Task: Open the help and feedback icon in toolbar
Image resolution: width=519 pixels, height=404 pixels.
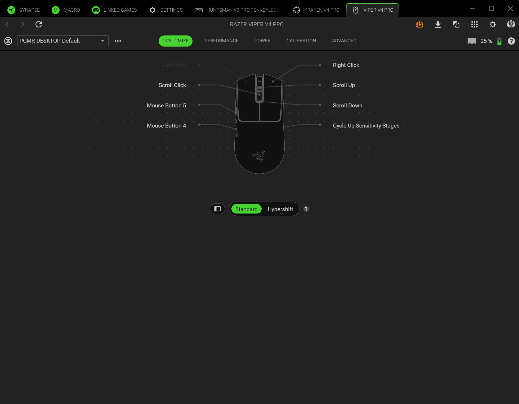Action: click(511, 24)
